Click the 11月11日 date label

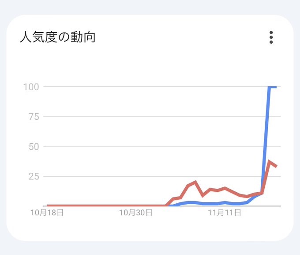[x=225, y=213]
